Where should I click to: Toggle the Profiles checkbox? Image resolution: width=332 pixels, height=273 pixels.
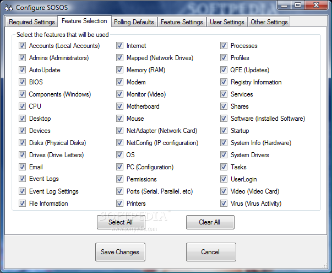[224, 57]
